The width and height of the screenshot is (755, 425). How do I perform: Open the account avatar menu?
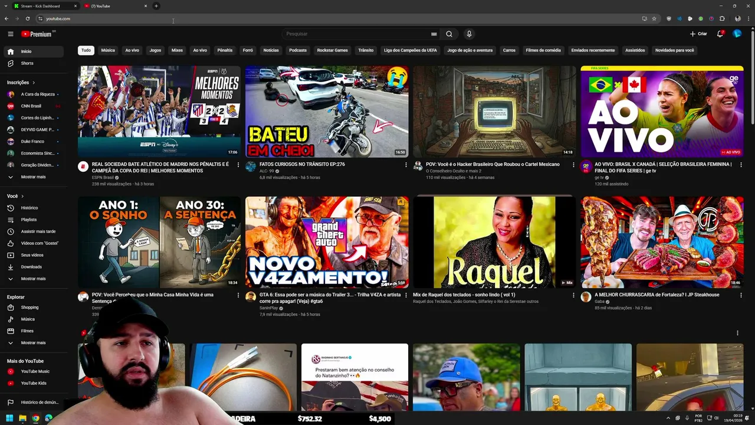click(737, 34)
